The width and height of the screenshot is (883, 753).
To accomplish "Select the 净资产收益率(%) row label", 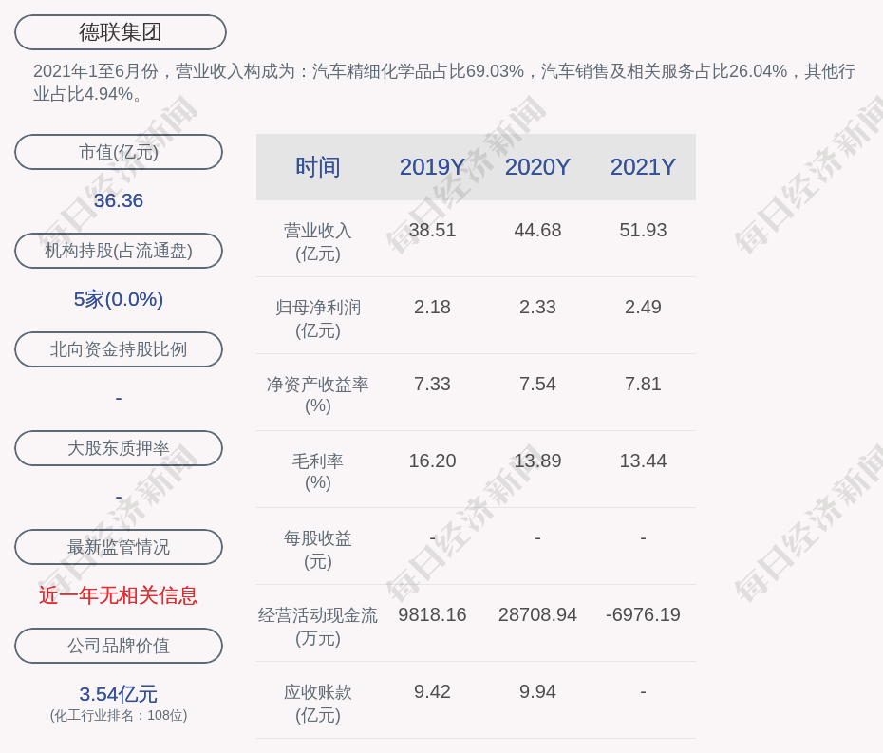I will tap(318, 395).
